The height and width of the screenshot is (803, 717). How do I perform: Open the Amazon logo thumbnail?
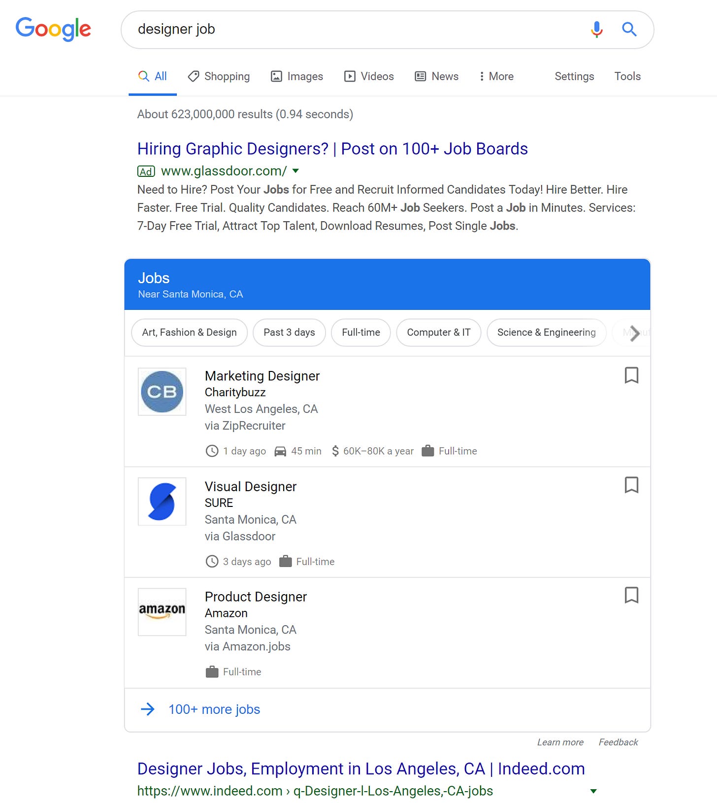(162, 612)
